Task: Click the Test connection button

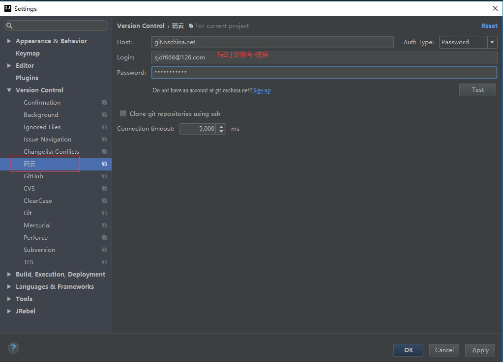Action: click(477, 90)
